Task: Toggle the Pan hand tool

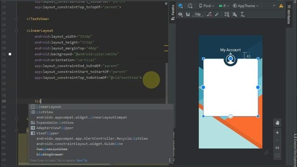Action: pyautogui.click(x=277, y=123)
